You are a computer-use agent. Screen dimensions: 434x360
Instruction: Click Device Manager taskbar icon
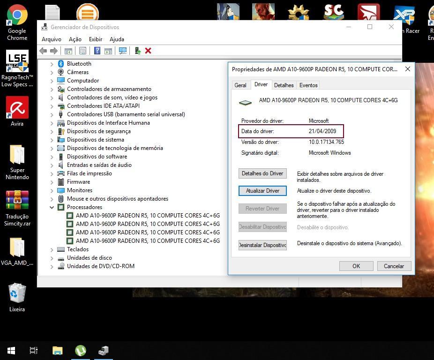(x=104, y=351)
